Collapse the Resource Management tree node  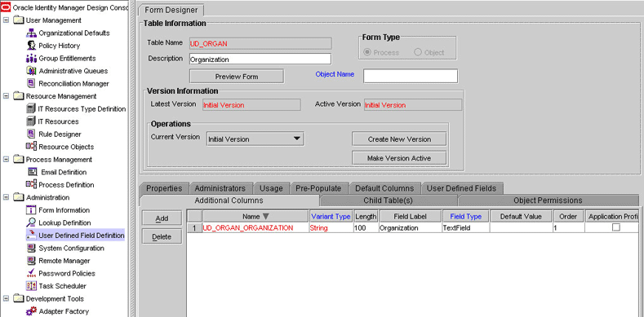click(6, 96)
